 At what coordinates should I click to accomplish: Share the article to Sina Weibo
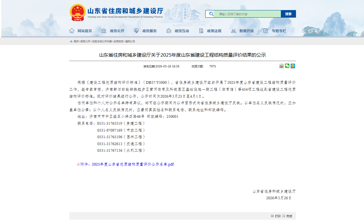point(281,66)
